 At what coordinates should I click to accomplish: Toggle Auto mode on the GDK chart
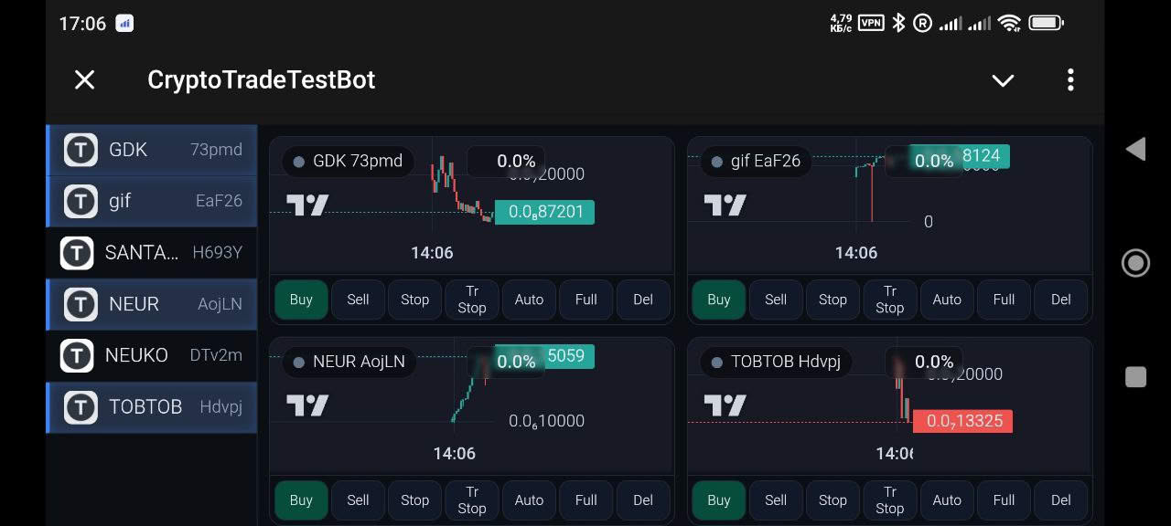pos(529,300)
